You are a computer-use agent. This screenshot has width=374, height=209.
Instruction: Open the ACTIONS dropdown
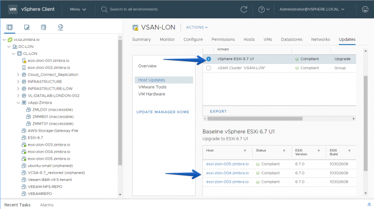[x=197, y=27]
